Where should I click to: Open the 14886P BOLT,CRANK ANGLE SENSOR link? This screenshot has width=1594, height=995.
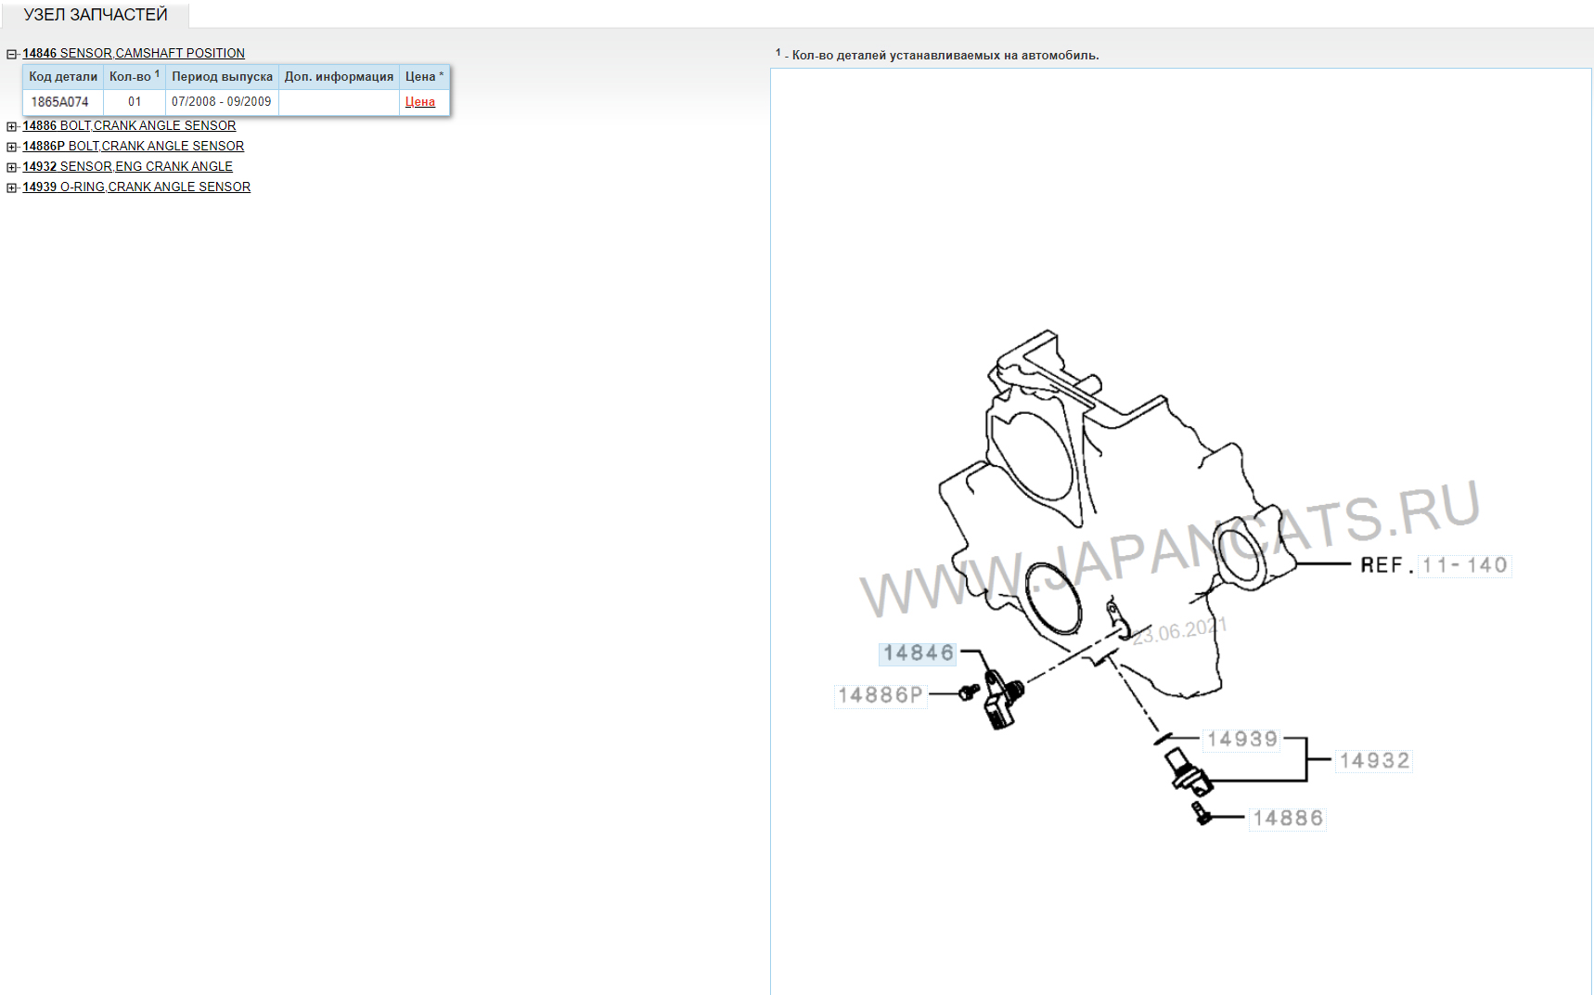tap(134, 146)
